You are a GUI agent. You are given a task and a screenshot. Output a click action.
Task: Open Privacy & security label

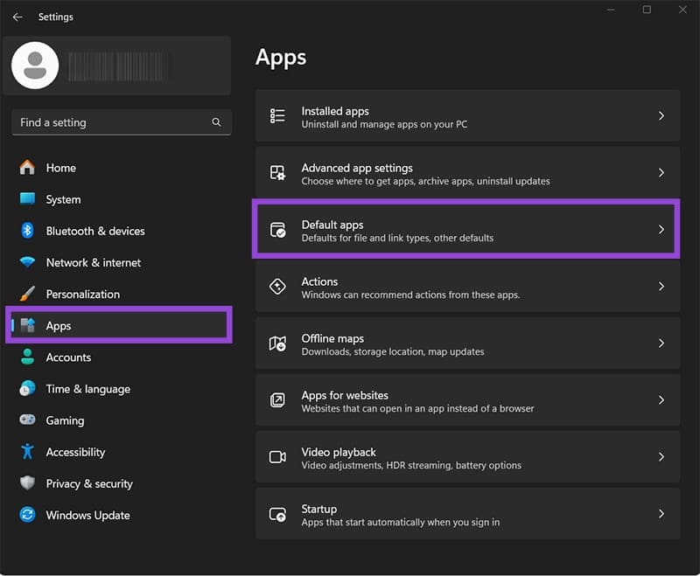(x=89, y=483)
